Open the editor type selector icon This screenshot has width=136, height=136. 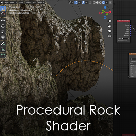point(2,2)
